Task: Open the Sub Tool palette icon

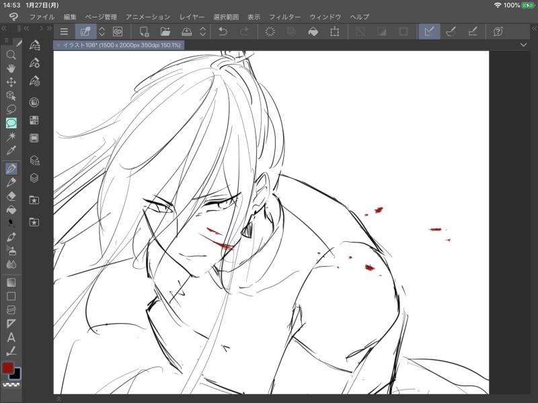Action: pos(34,45)
